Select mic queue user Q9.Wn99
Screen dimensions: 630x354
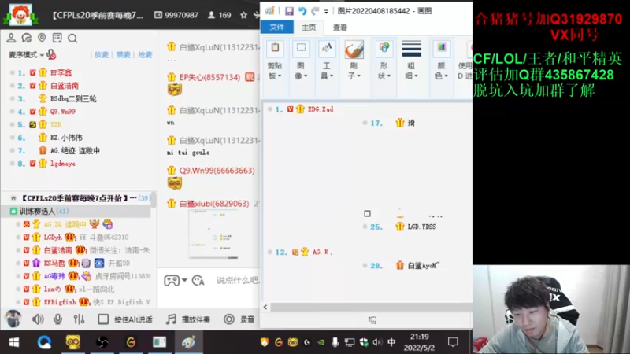pyautogui.click(x=63, y=112)
